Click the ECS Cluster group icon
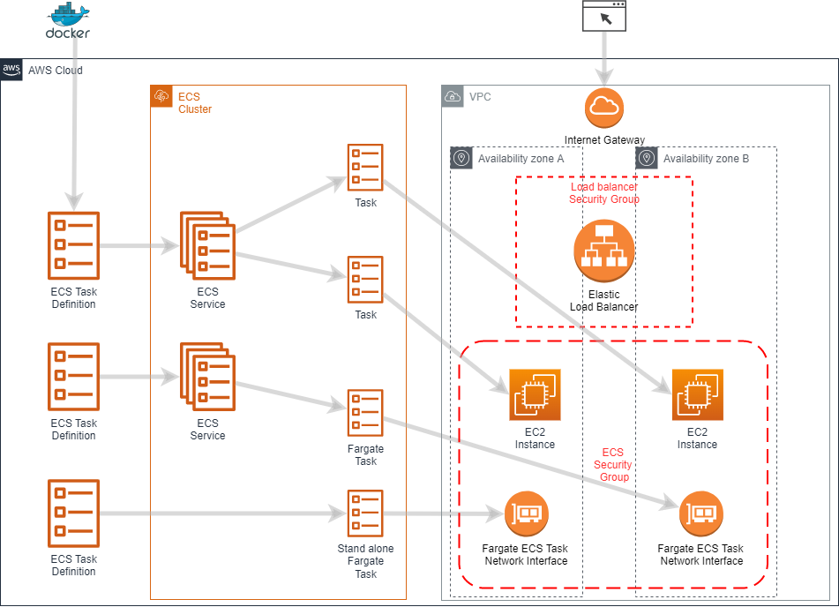The width and height of the screenshot is (839, 607). pyautogui.click(x=161, y=96)
